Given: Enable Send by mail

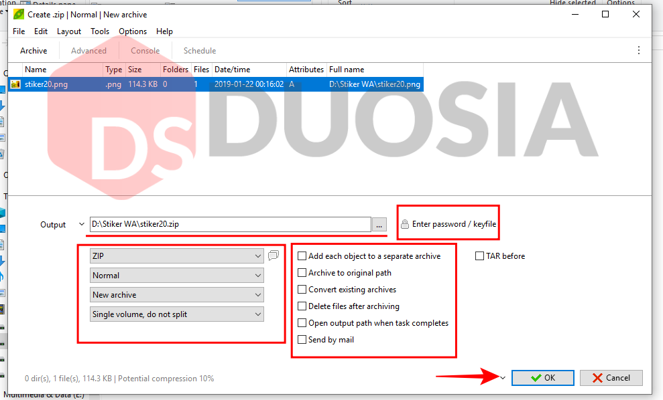Looking at the screenshot, I should point(302,339).
